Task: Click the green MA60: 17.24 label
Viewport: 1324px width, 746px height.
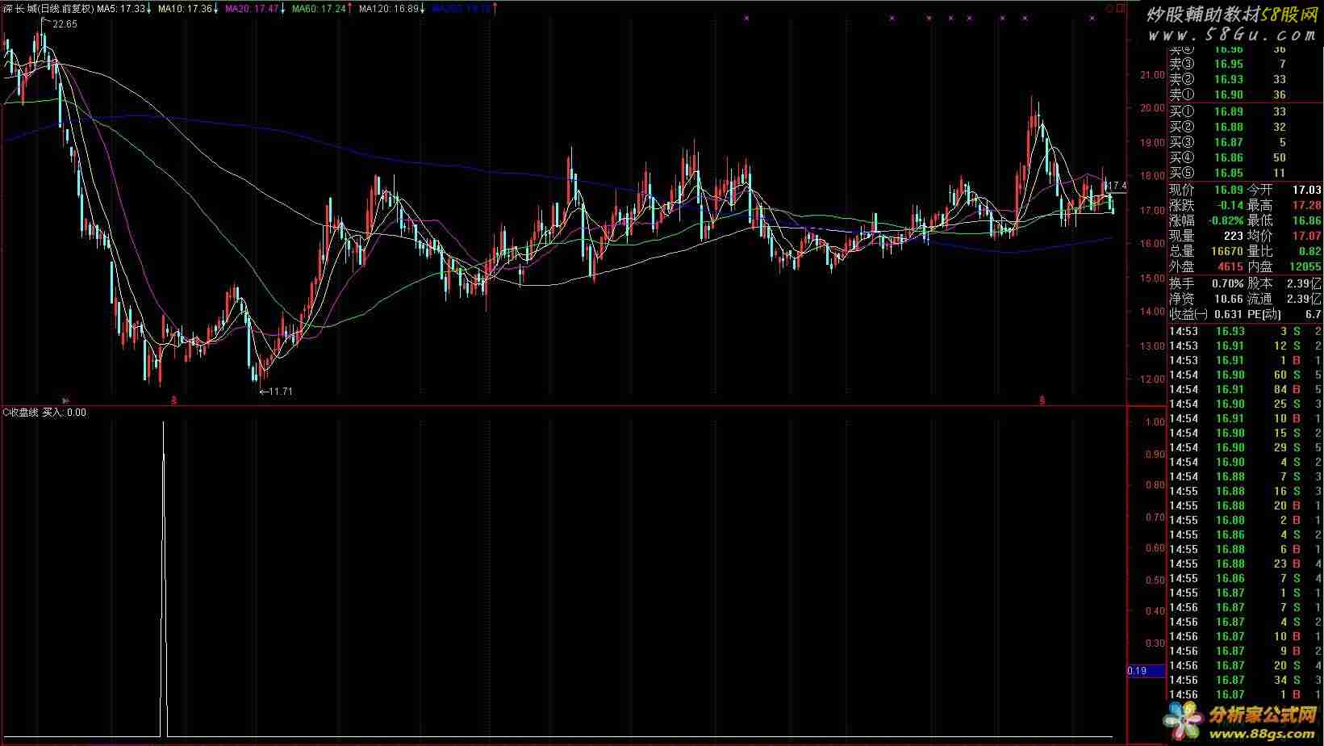Action: (x=320, y=9)
